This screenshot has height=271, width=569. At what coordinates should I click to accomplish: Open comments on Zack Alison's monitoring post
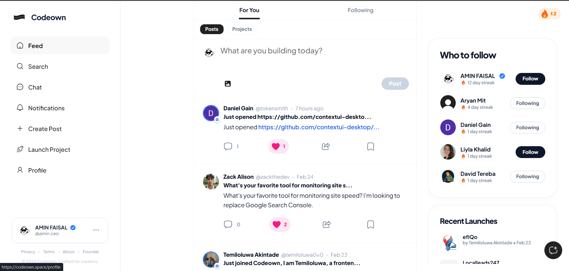(x=228, y=224)
